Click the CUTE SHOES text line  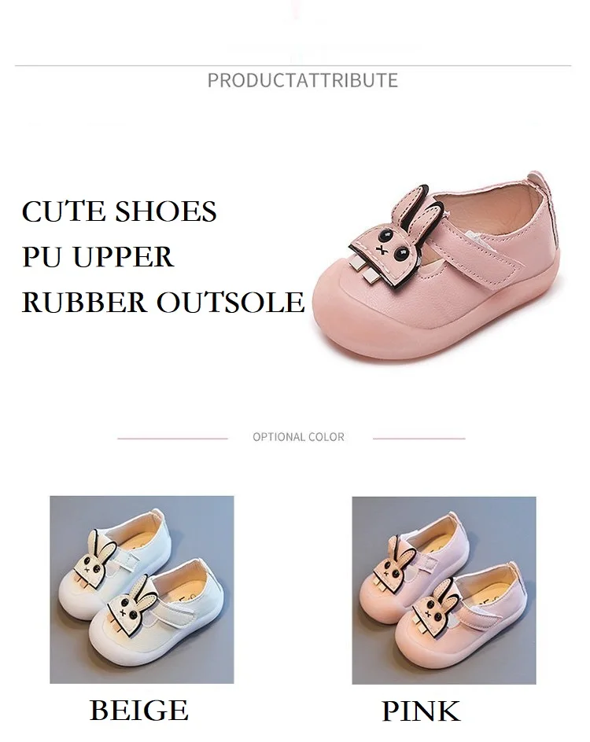120,211
